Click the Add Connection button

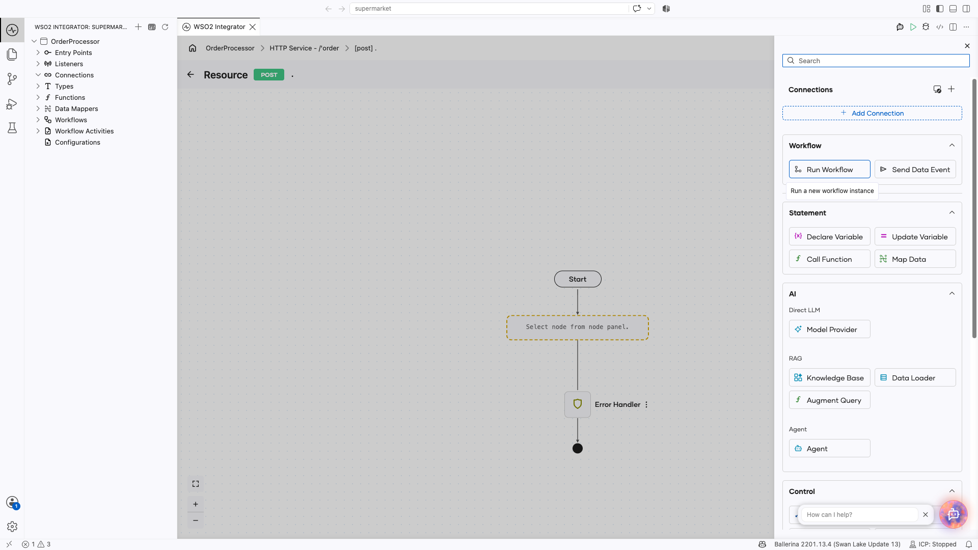872,113
